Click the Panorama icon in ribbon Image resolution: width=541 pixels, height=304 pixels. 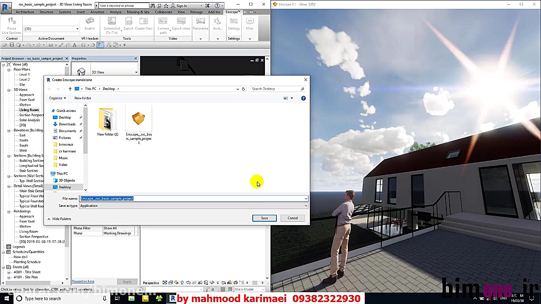[200, 21]
